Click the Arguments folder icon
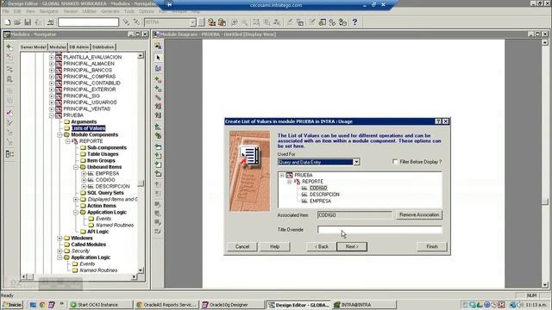Viewport: 552px width, 310px height. 66,121
